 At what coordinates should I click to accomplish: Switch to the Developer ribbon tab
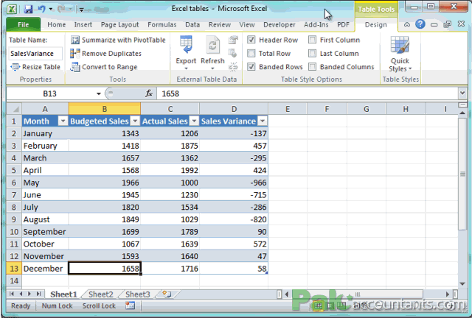coord(279,24)
